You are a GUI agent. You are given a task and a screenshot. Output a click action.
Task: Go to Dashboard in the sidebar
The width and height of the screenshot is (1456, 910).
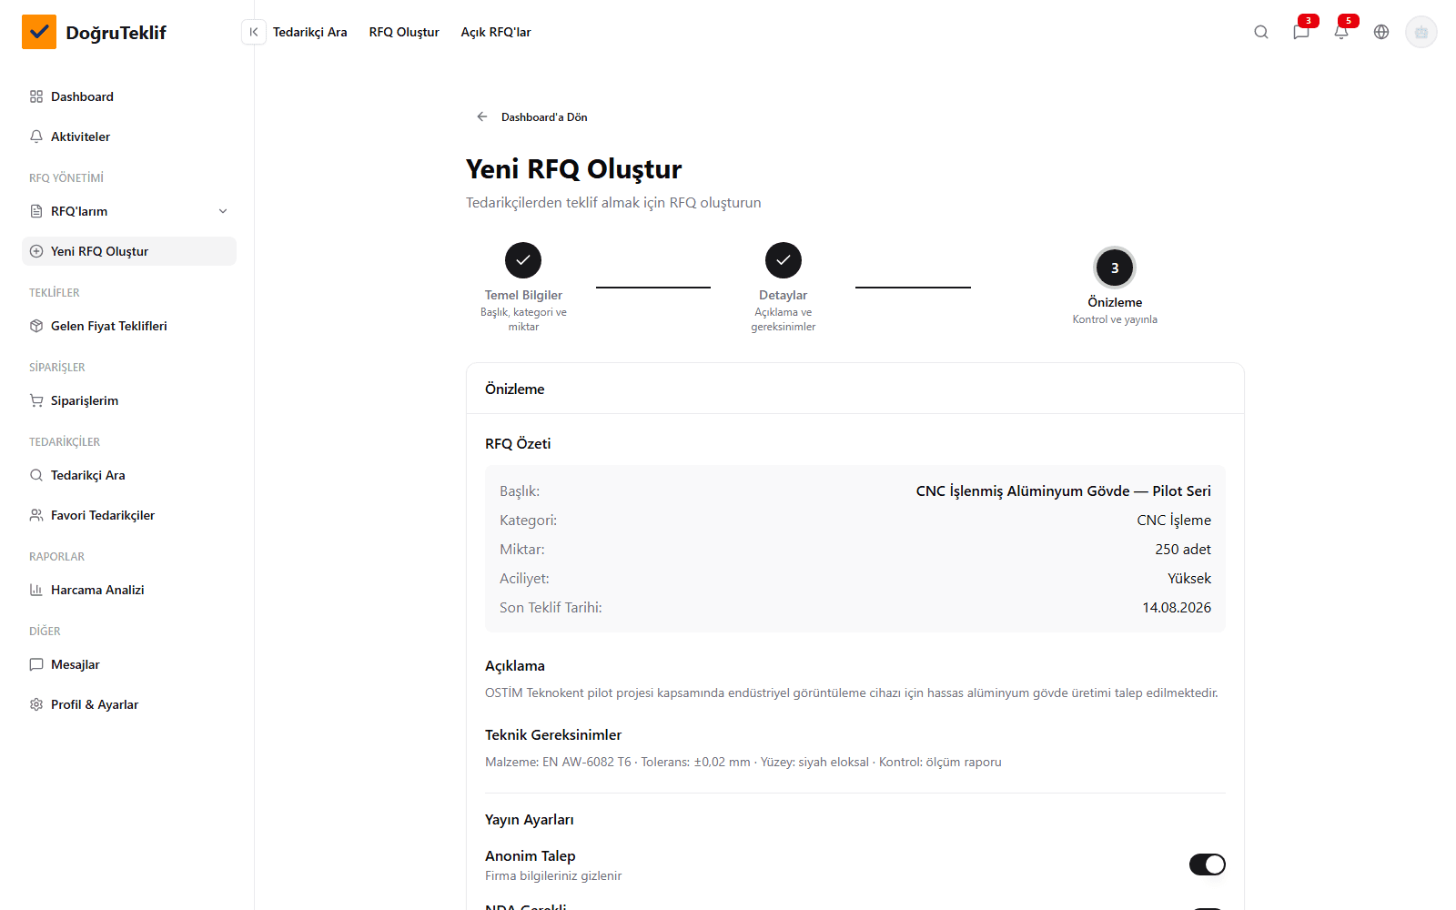coord(129,96)
